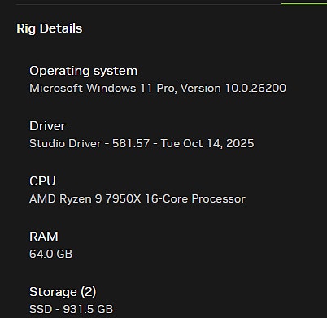Screen dimensions: 327x318
Task: Select the 64.0 GB RAM value
Action: pos(51,255)
